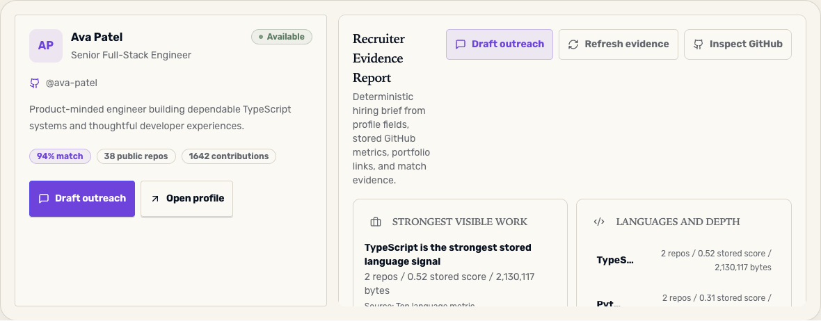Image resolution: width=821 pixels, height=321 pixels.
Task: Click the Recruiter Evidence Report heading
Action: 378,58
